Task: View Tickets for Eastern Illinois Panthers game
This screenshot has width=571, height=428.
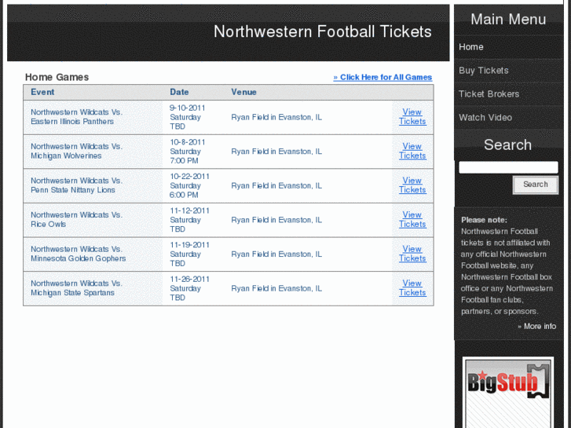Action: [x=412, y=117]
